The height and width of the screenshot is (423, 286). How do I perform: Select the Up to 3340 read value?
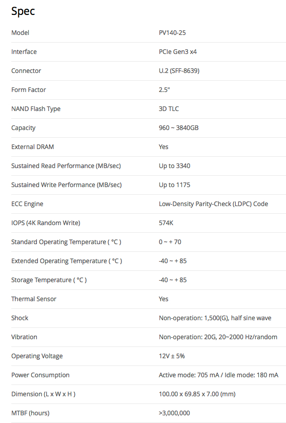pyautogui.click(x=174, y=166)
